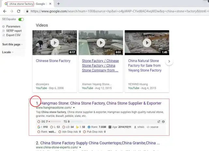Viewport: 209px width, 151px height.
Task: Click the Adv Disp Ads: 0 parameter
Action: point(70,132)
